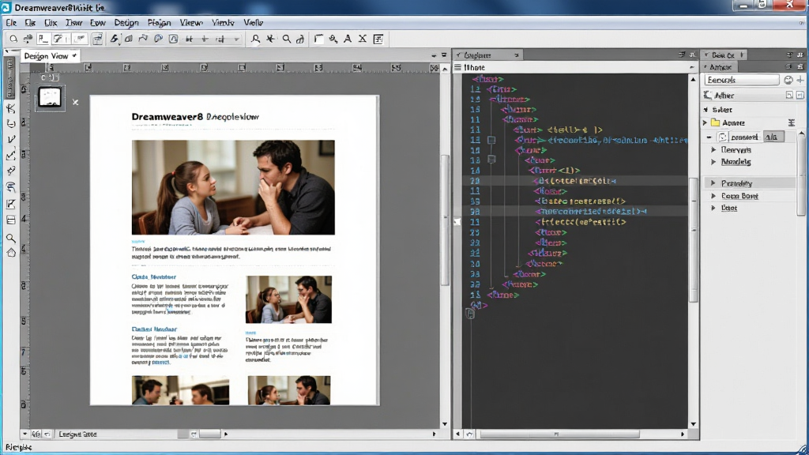Toggle the fold box on code line 18
This screenshot has width=809, height=455.
(x=491, y=160)
